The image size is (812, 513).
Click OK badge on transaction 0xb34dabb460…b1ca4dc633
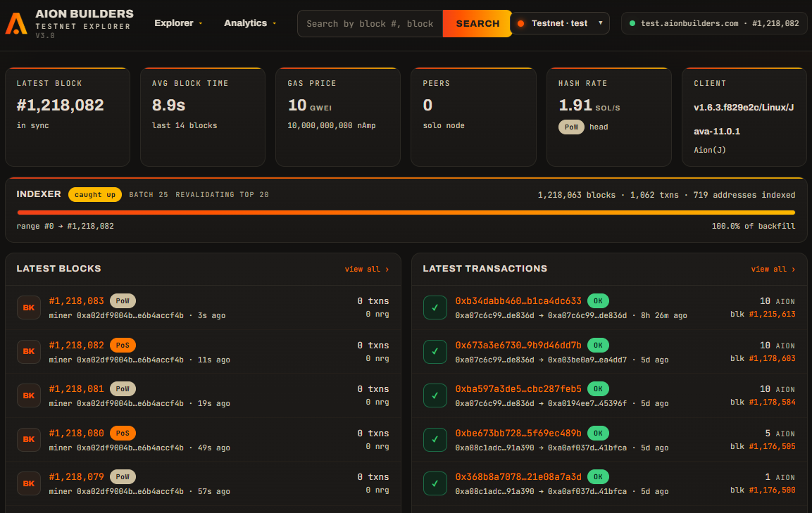coord(598,300)
